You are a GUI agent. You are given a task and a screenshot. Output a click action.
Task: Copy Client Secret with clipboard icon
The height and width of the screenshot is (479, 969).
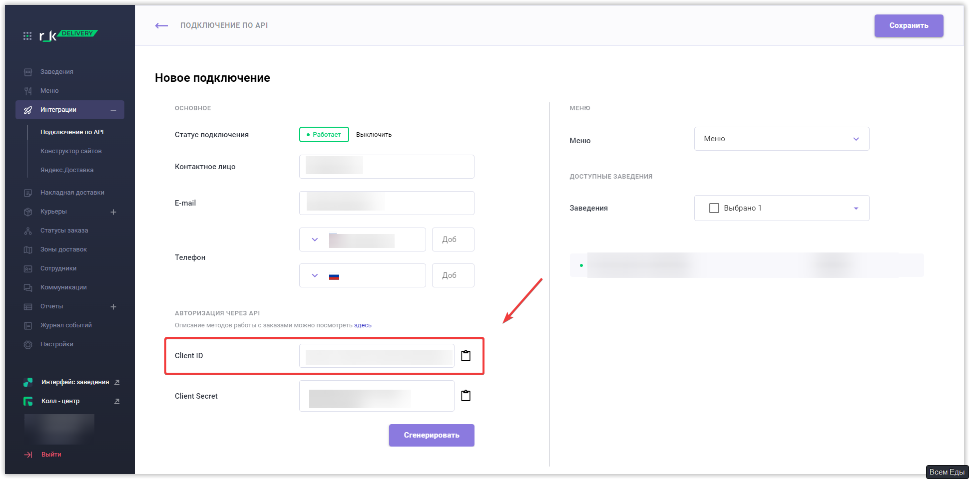pos(466,396)
